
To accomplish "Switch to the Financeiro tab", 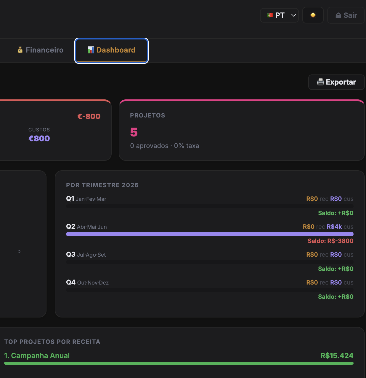I will pyautogui.click(x=40, y=50).
